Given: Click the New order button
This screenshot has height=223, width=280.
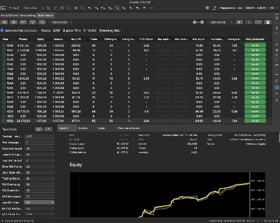Looking at the screenshot, I should pyautogui.click(x=30, y=8).
